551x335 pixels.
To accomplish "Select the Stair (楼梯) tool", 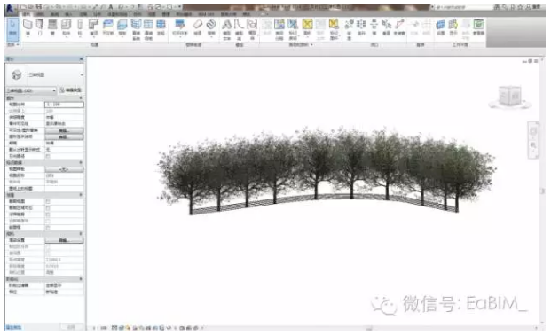I will (x=211, y=28).
